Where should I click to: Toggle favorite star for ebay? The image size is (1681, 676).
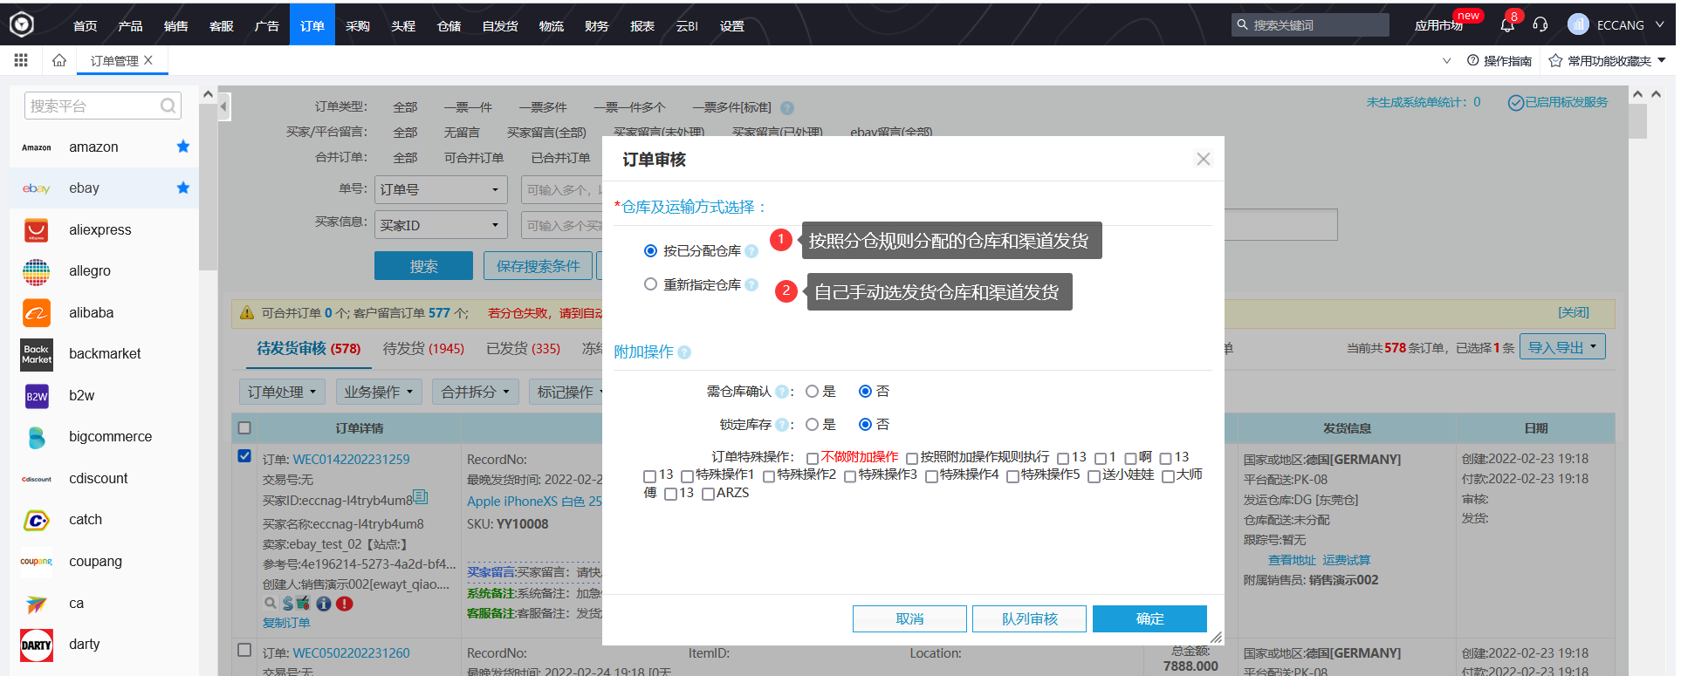click(x=183, y=188)
